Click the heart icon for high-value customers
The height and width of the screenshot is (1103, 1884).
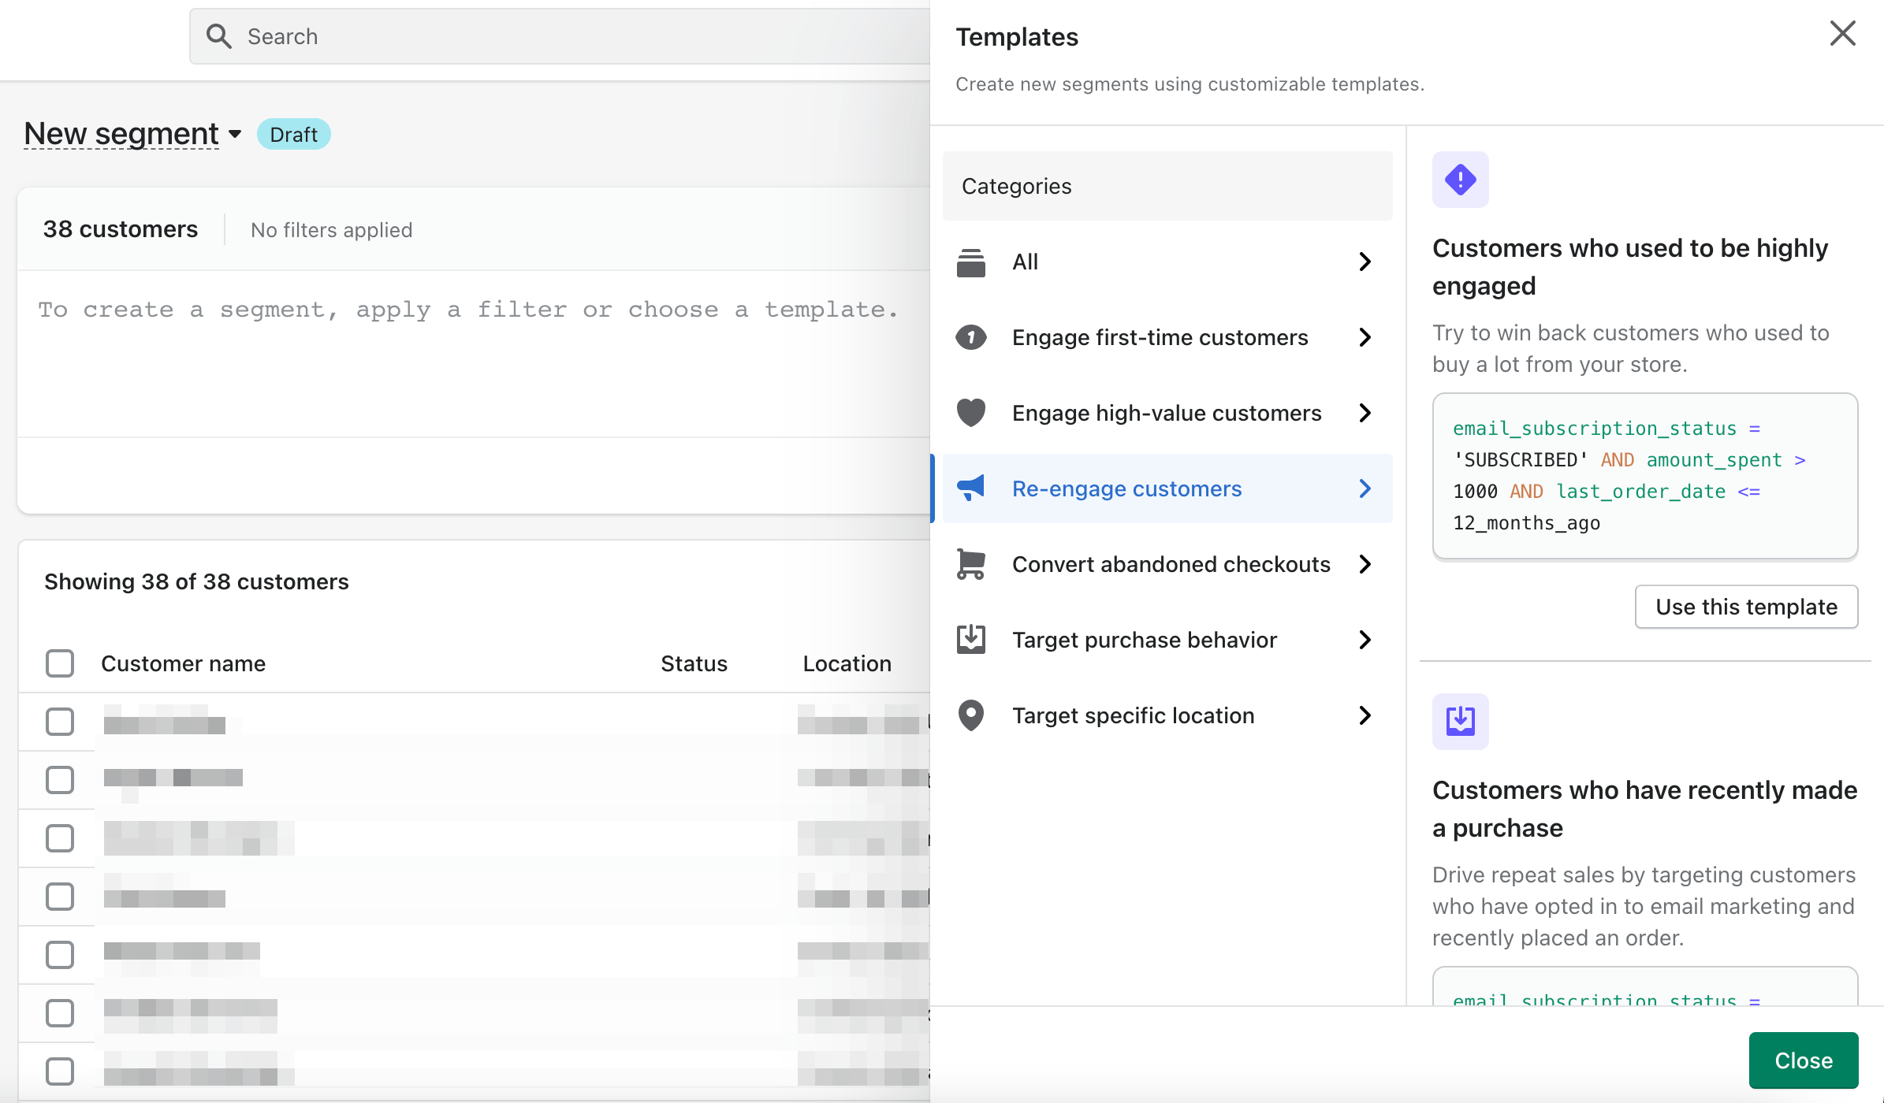pos(970,413)
